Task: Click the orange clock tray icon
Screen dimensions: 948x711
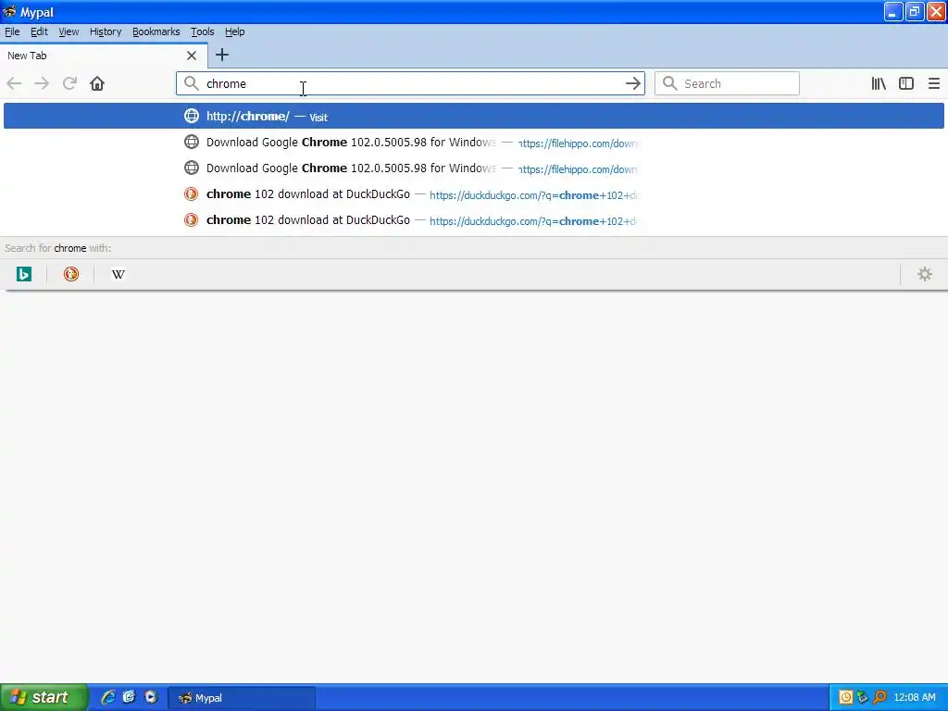Action: point(846,698)
